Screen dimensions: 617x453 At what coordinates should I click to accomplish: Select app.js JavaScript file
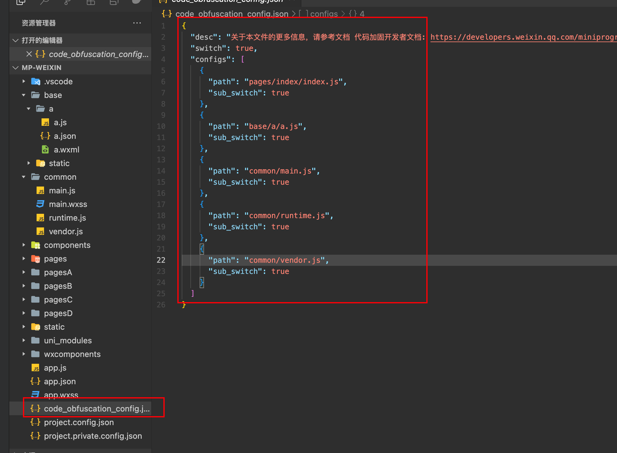[x=55, y=368]
